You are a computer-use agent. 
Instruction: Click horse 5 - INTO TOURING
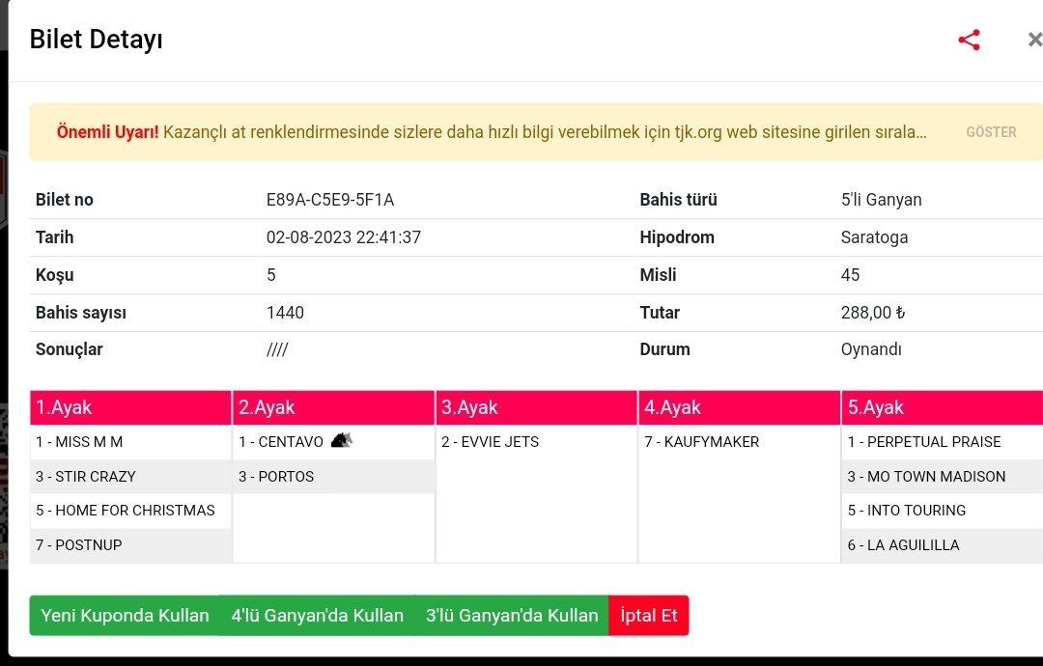coord(907,511)
